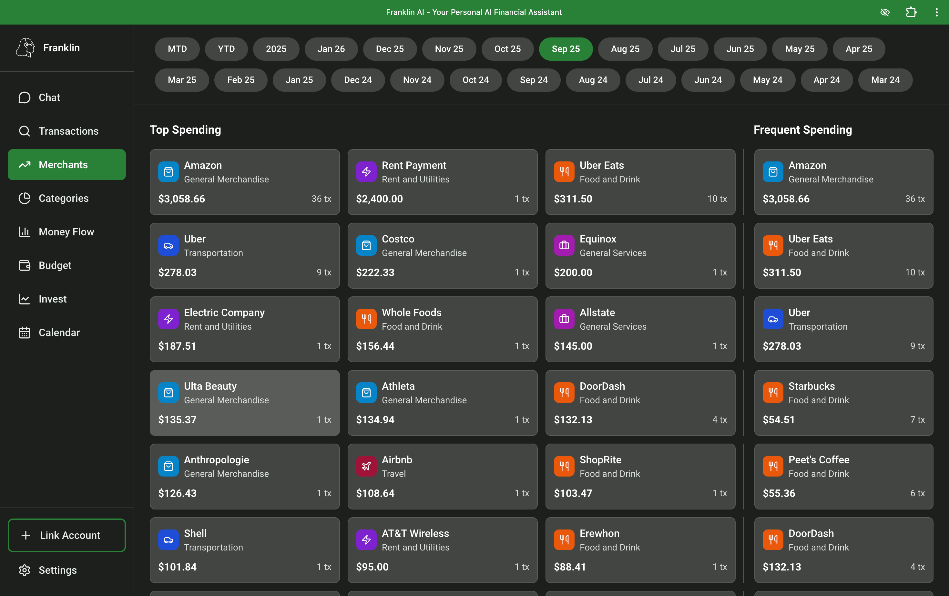Click the Top Spending heading
Image resolution: width=949 pixels, height=596 pixels.
185,130
